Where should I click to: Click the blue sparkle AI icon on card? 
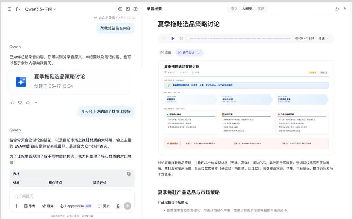click(21, 82)
